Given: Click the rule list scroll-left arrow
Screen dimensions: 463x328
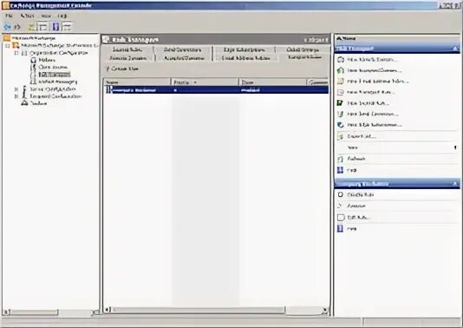Looking at the screenshot, I should [108, 310].
